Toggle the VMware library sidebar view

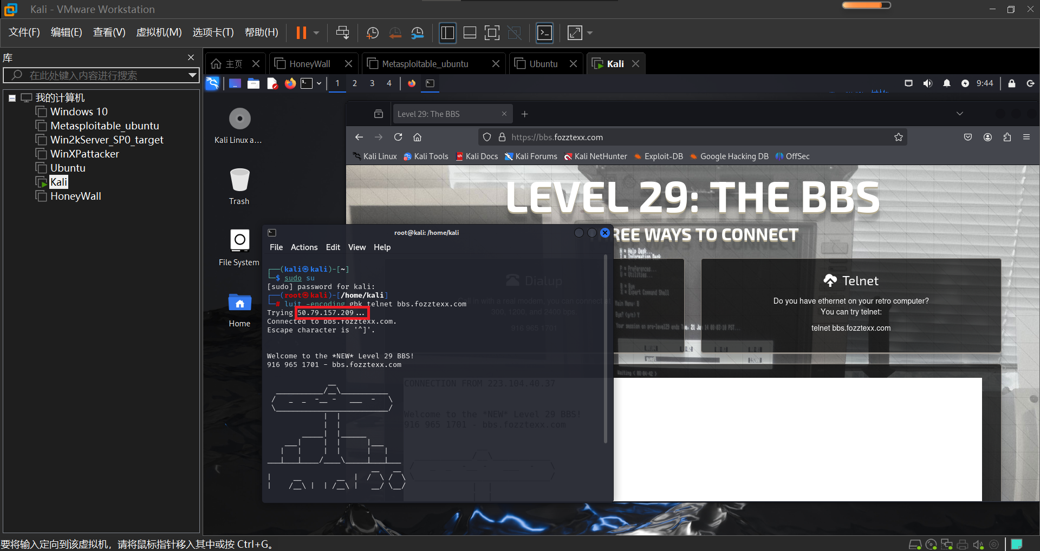coord(447,33)
